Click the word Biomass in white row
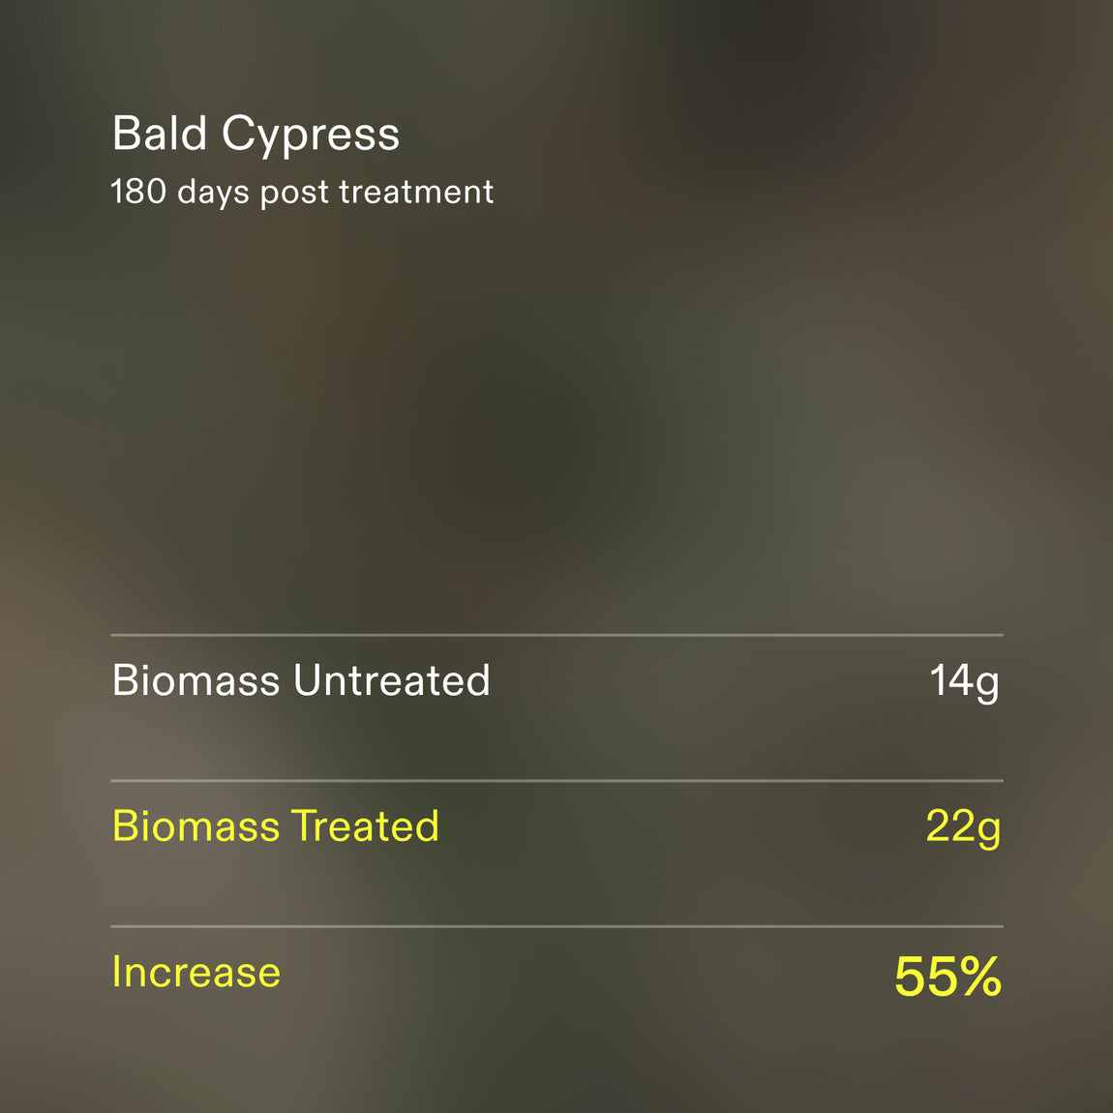 [196, 680]
